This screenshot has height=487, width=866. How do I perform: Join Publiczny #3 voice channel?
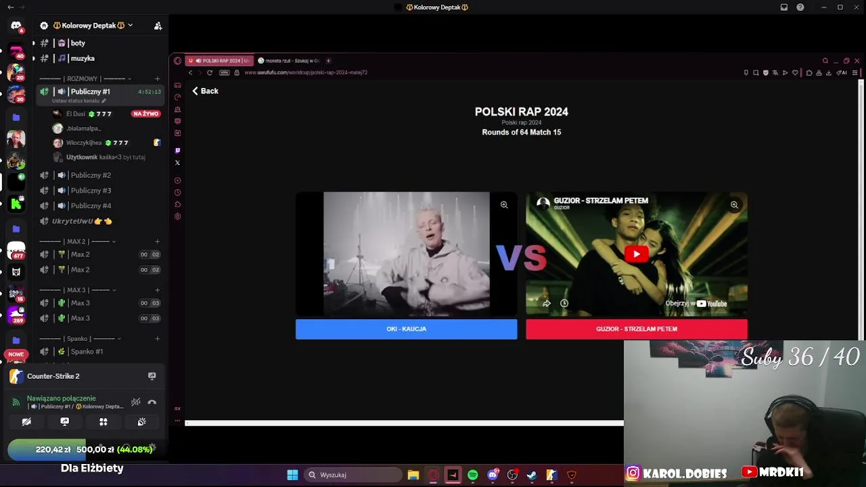tap(100, 191)
